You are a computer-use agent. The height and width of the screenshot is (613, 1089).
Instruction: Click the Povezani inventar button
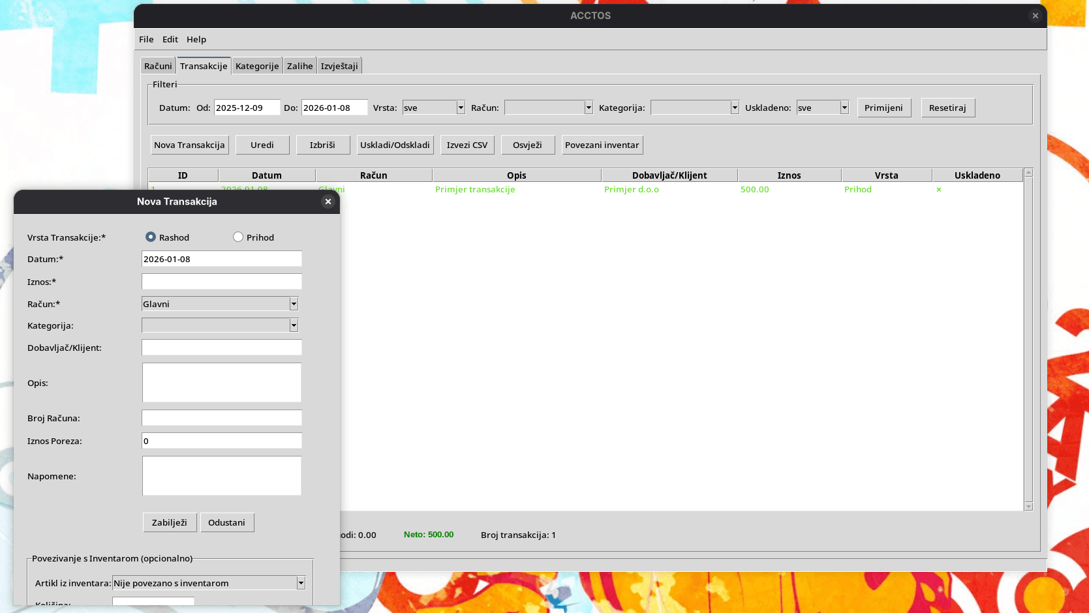point(602,145)
